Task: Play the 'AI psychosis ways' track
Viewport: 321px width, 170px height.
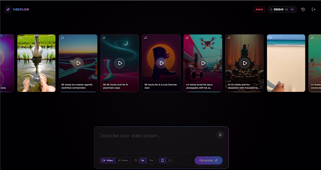Action: [120, 63]
